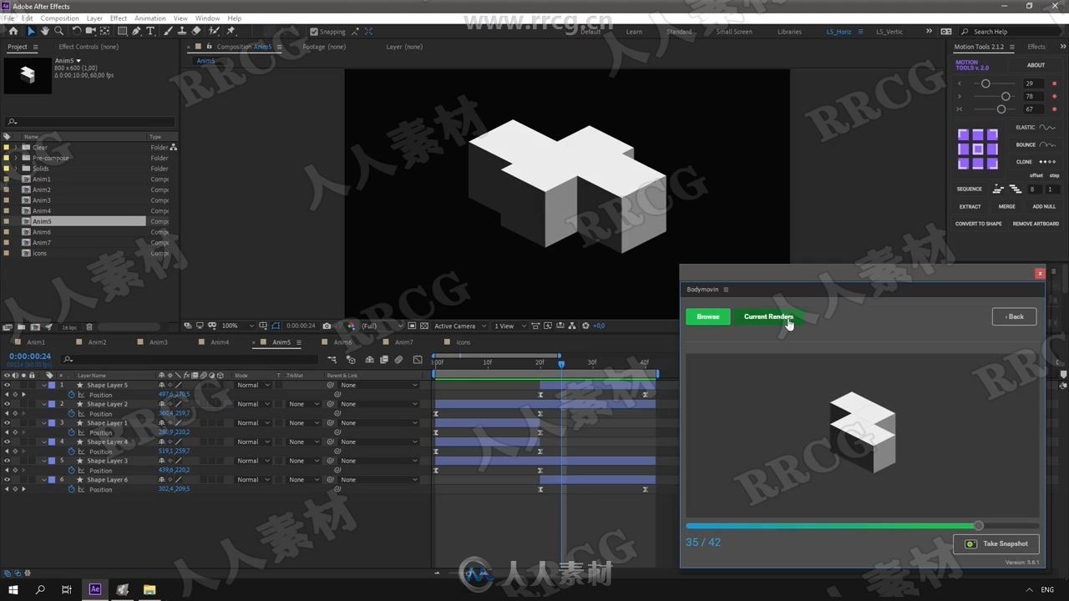
Task: Select the Type text tool
Action: pyautogui.click(x=150, y=31)
